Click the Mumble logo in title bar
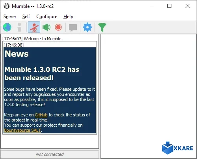The width and height of the screenshot is (197, 159). coord(7,6)
